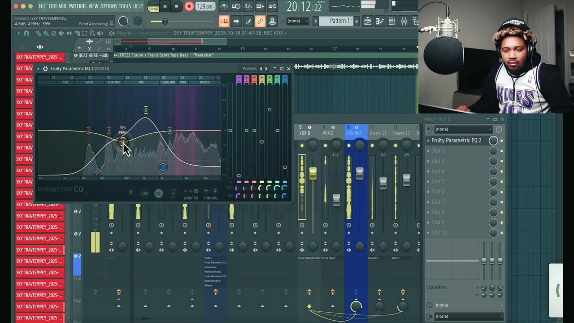Toggle playlist snap magnet icon

pyautogui.click(x=26, y=33)
